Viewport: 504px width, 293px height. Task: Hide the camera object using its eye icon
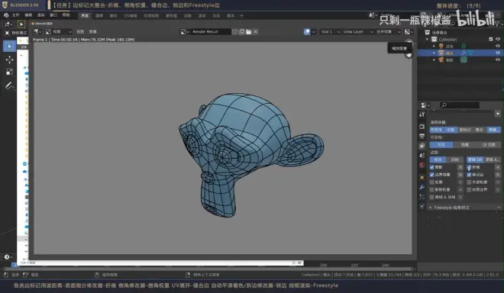(x=498, y=60)
